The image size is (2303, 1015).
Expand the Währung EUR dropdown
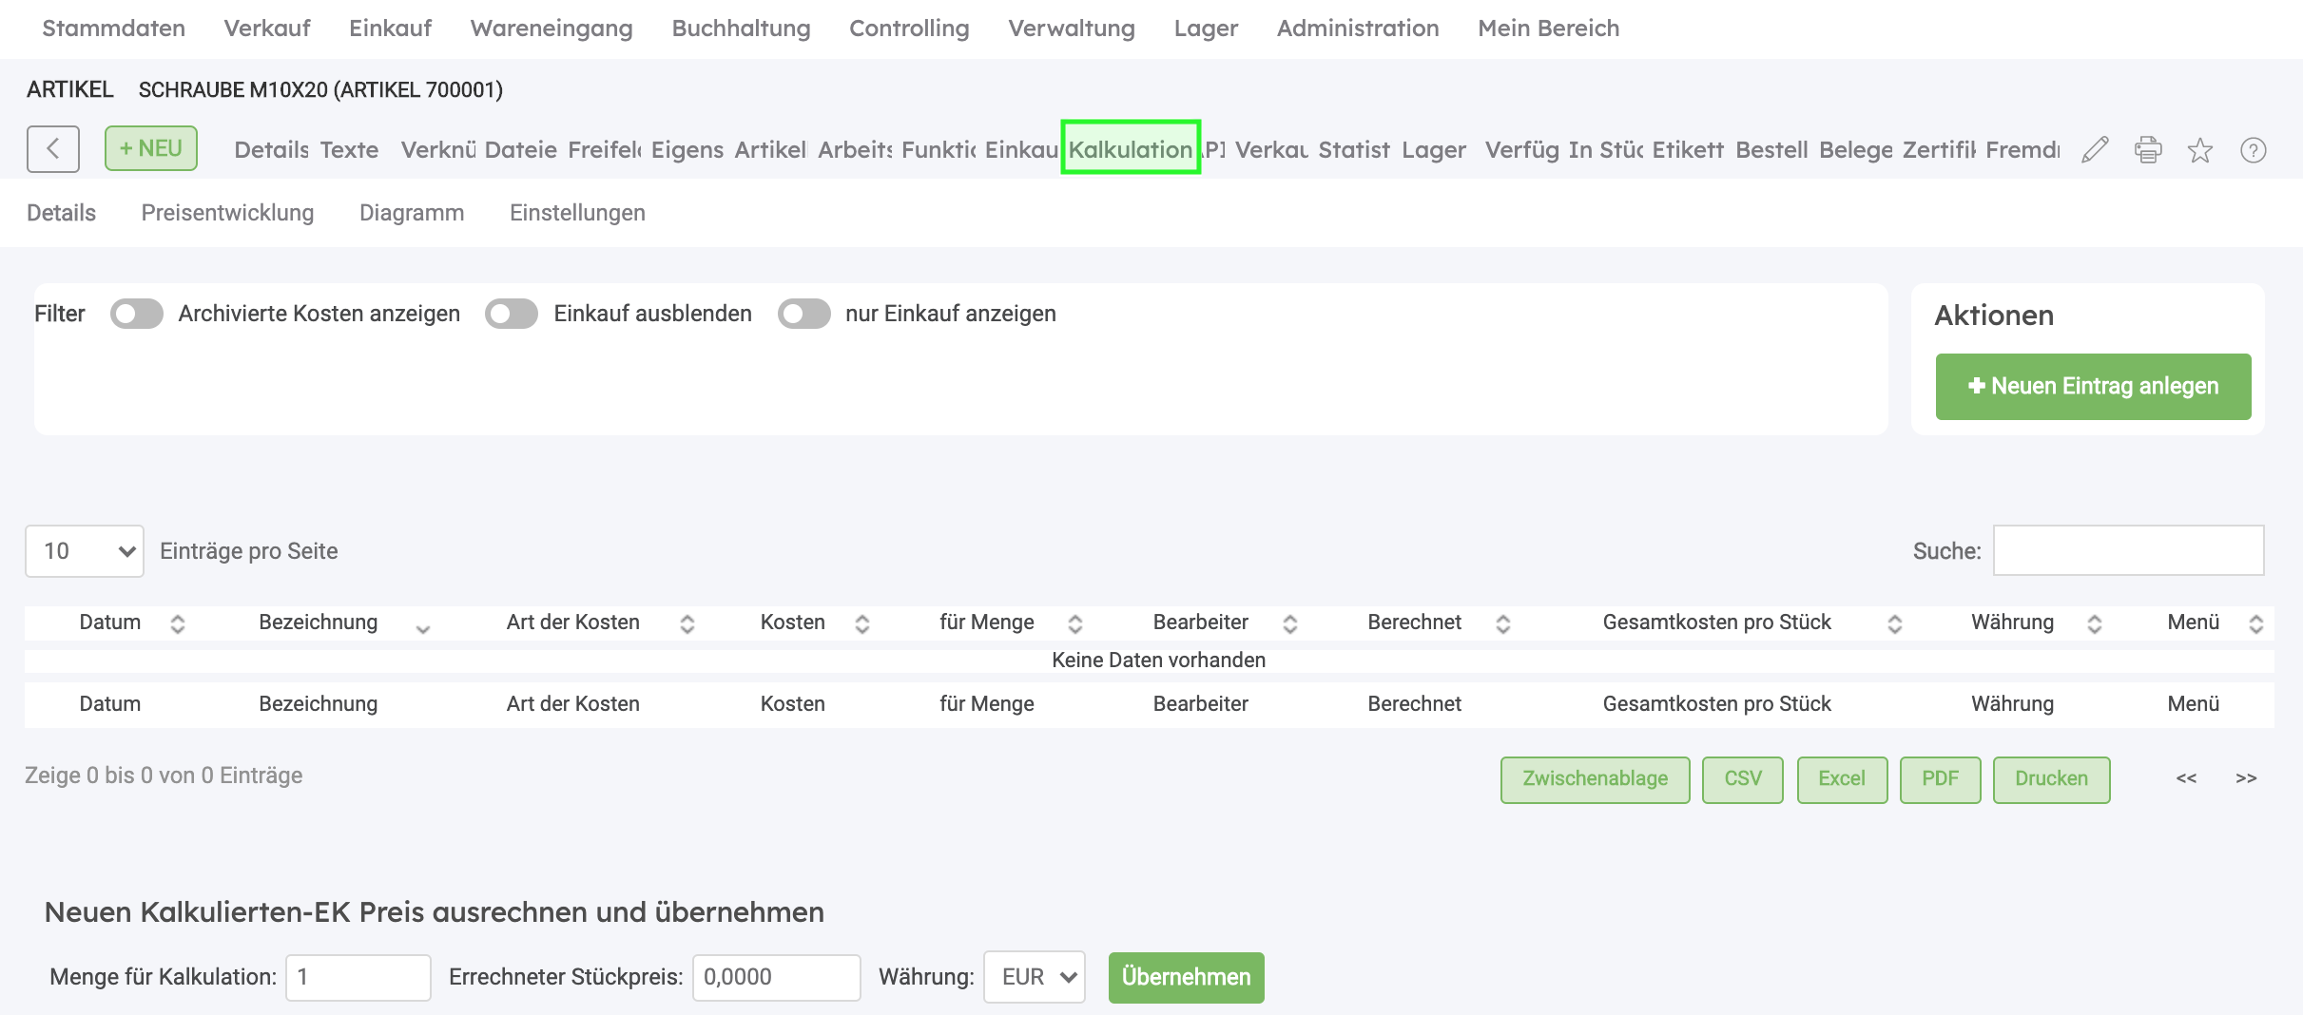click(x=1035, y=977)
